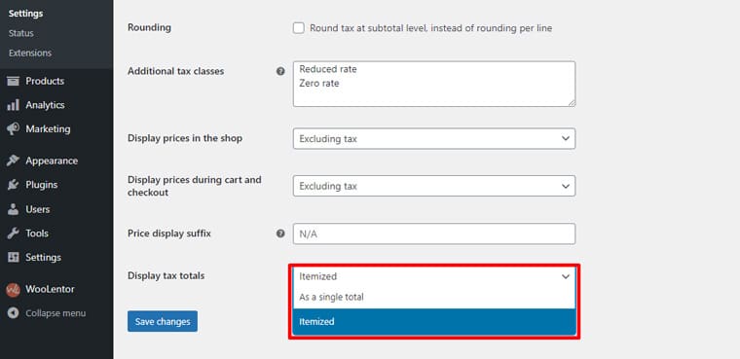This screenshot has height=359, width=740.
Task: Click the Appearance paintbrush icon
Action: [x=14, y=161]
